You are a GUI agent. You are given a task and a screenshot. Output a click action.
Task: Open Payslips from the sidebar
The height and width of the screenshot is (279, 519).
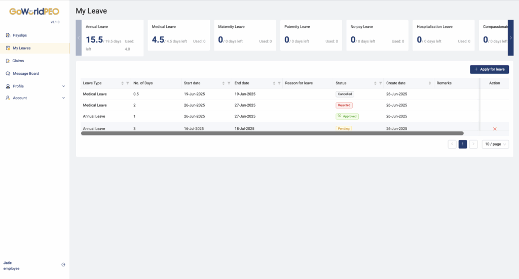coord(20,35)
